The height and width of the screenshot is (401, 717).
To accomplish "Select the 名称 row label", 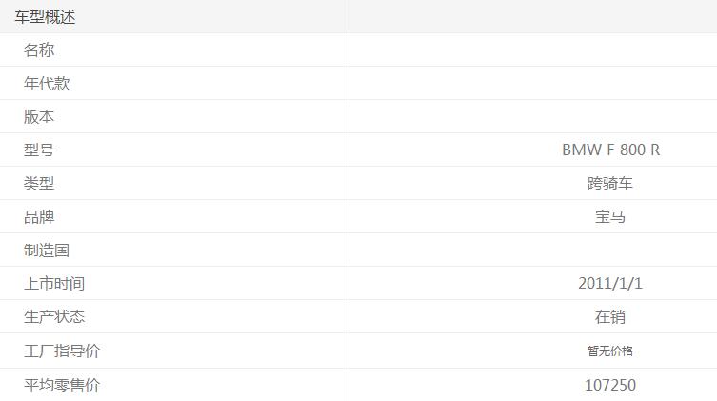I will tap(39, 50).
